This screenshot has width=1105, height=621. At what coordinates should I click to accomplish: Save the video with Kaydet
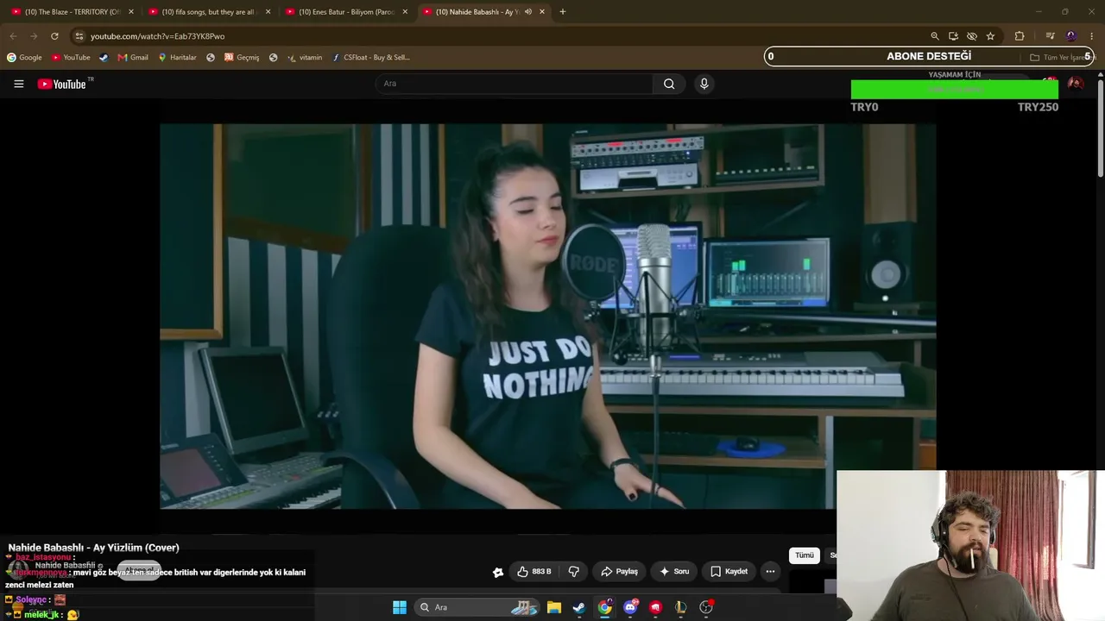[x=729, y=571]
